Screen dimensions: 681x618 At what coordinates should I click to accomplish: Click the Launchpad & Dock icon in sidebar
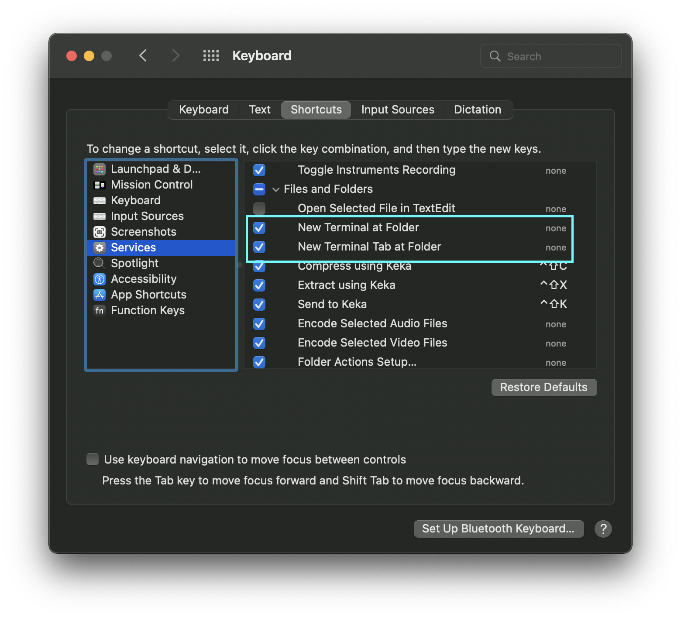click(100, 169)
